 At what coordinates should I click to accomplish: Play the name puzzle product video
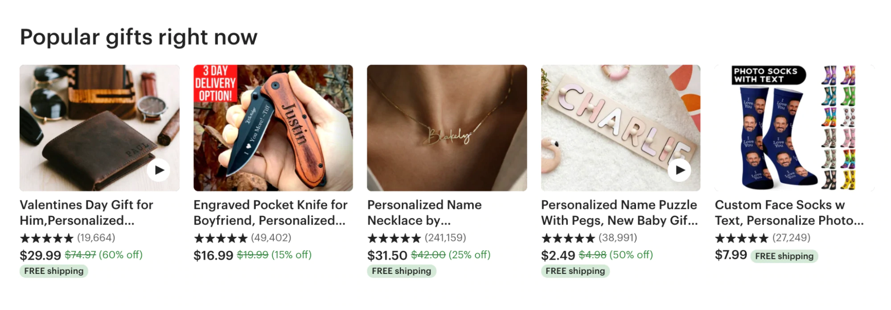[680, 170]
